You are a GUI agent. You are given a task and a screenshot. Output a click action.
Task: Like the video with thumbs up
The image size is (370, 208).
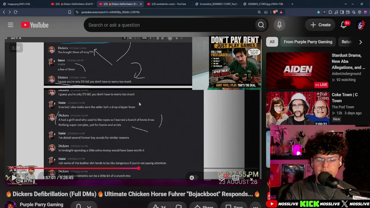point(159,206)
